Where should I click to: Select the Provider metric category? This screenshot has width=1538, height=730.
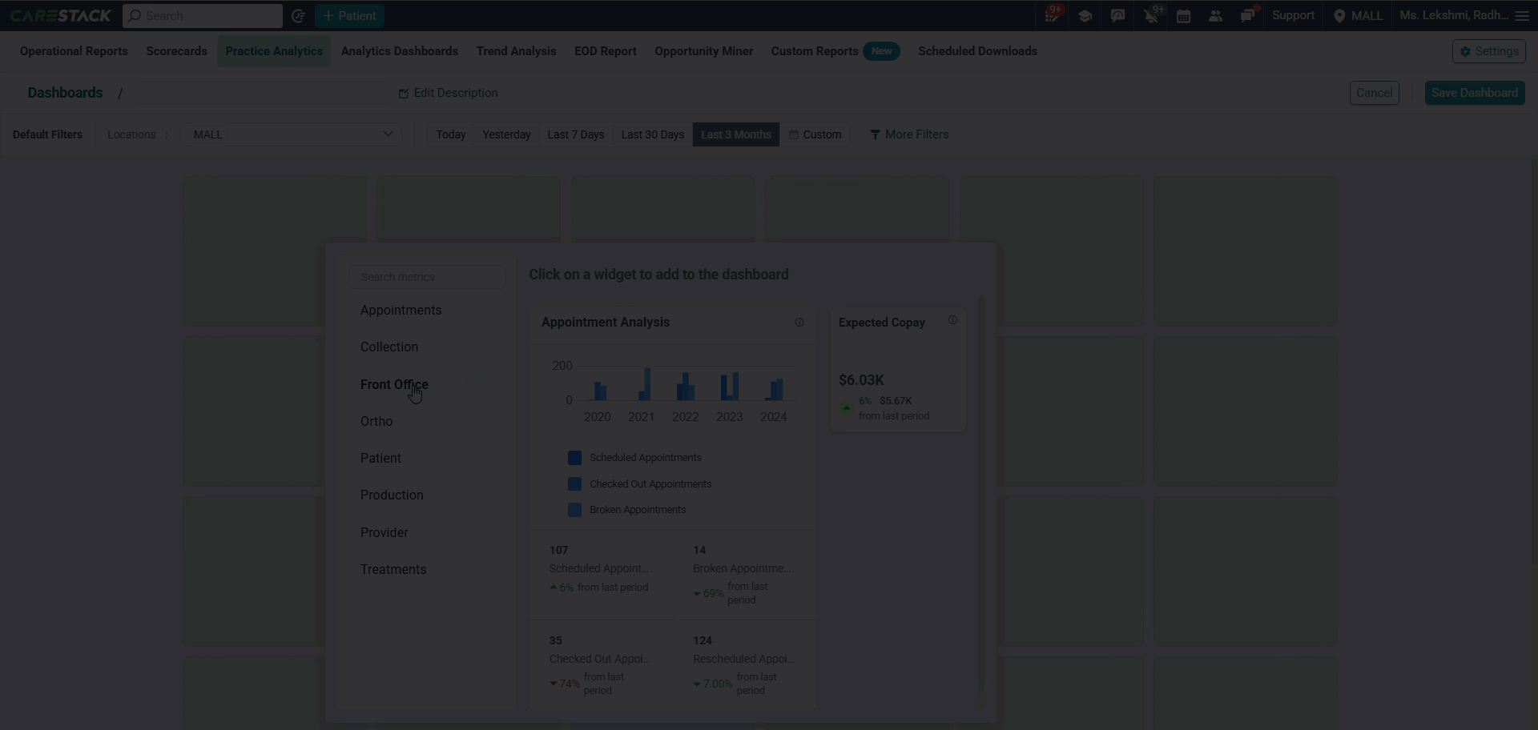tap(384, 533)
